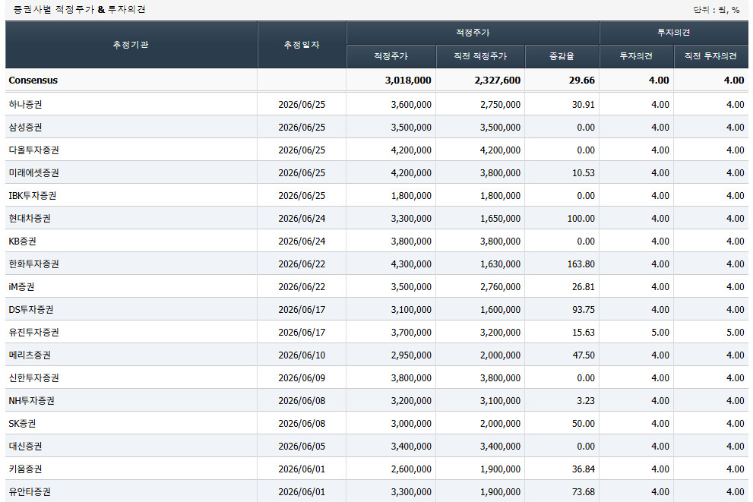Click Consensus change rate 29.66
This screenshot has width=753, height=502.
(582, 81)
